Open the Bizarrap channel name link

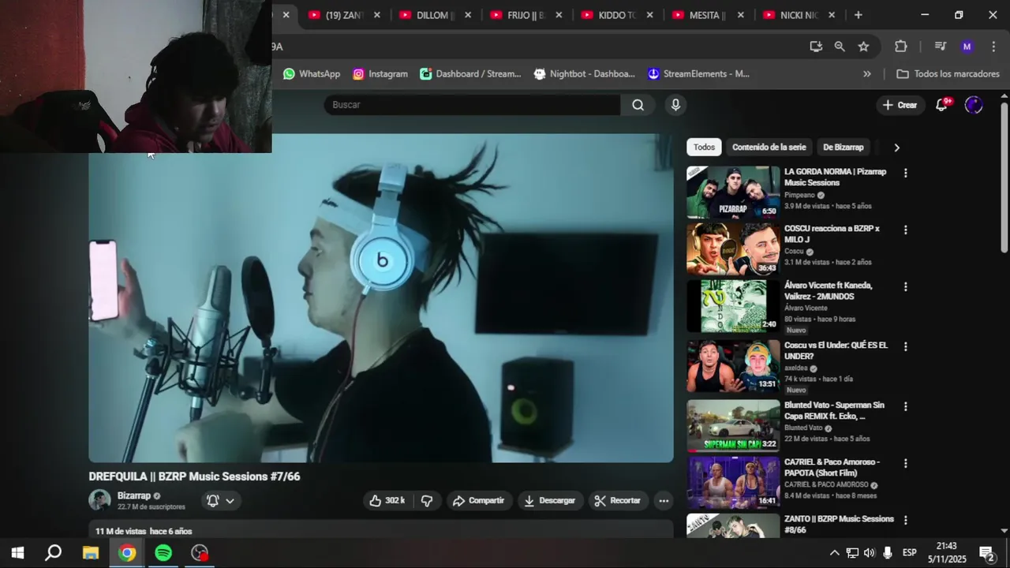pyautogui.click(x=133, y=495)
